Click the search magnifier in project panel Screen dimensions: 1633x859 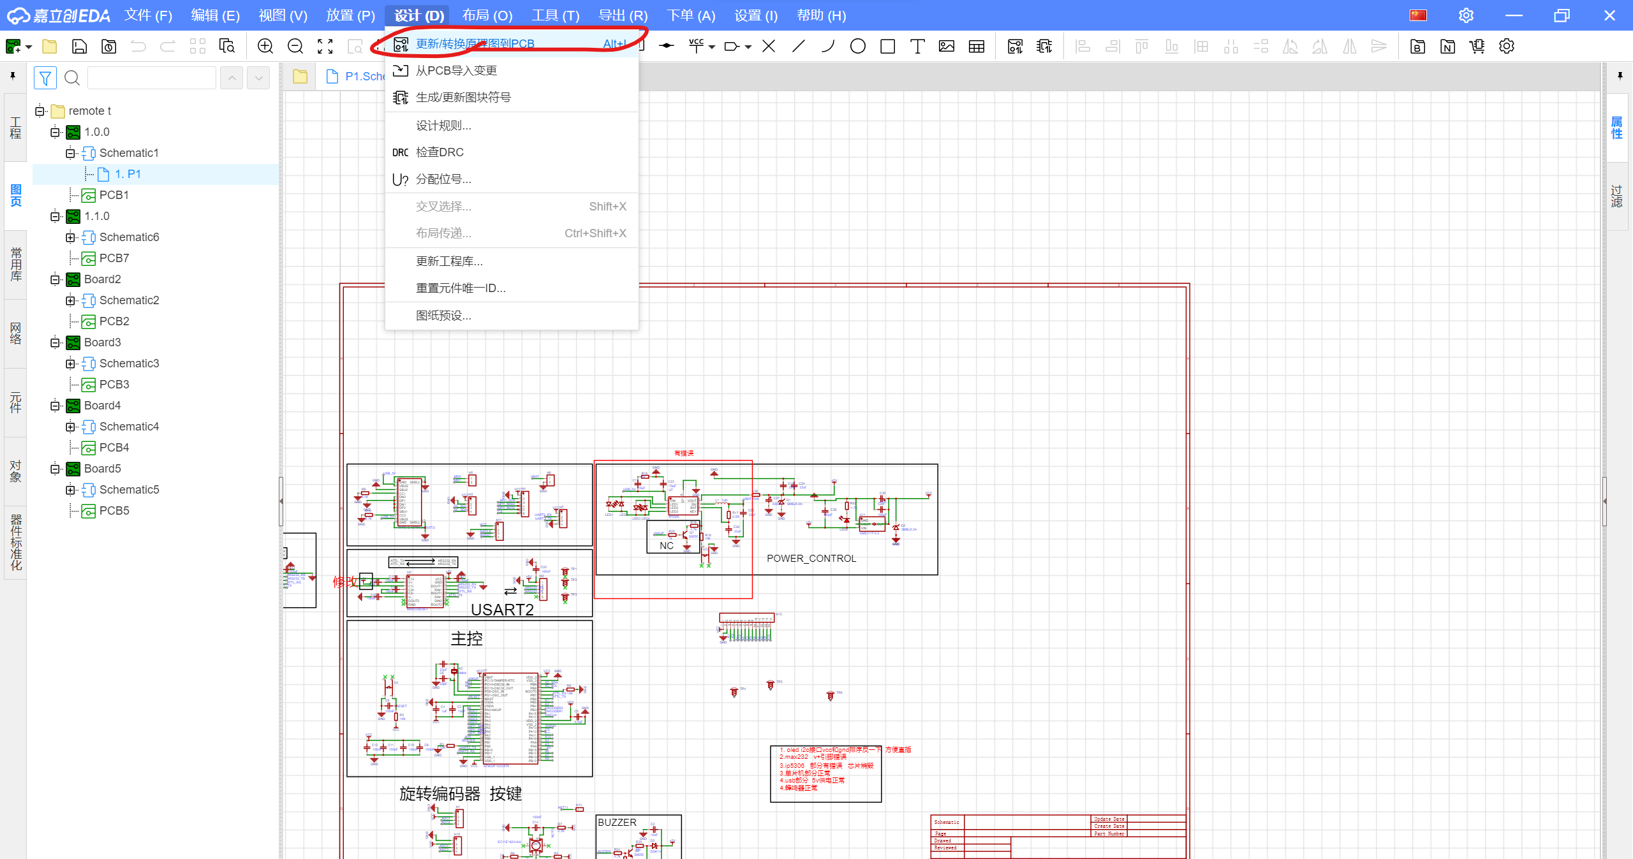click(x=72, y=78)
